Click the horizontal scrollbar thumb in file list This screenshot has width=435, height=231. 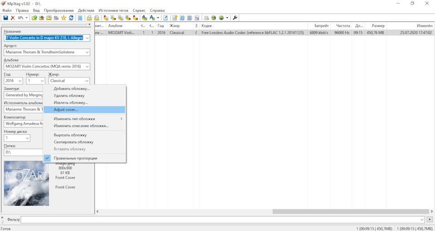tap(350, 212)
